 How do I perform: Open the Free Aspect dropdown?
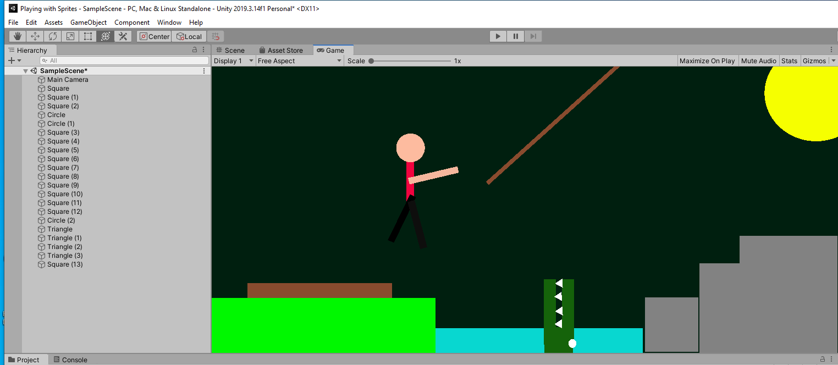click(300, 61)
